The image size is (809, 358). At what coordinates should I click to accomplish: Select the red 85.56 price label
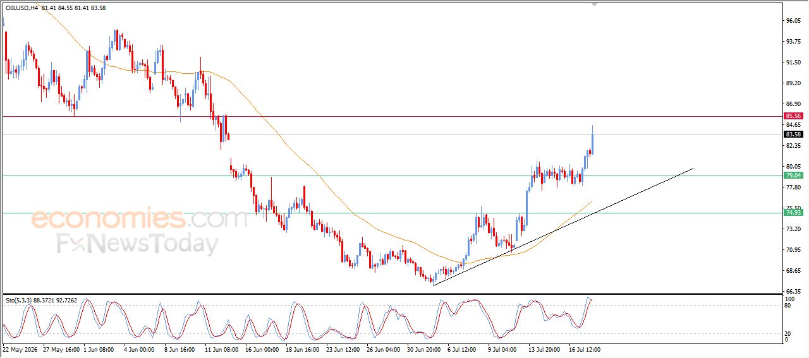point(793,116)
